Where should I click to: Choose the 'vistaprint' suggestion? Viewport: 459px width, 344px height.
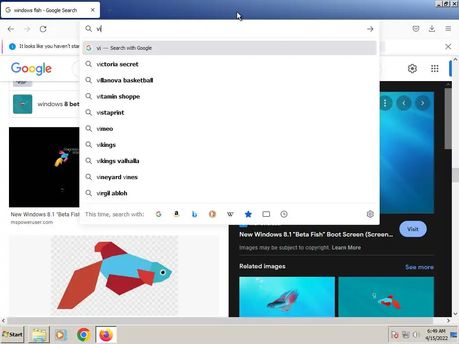229,112
